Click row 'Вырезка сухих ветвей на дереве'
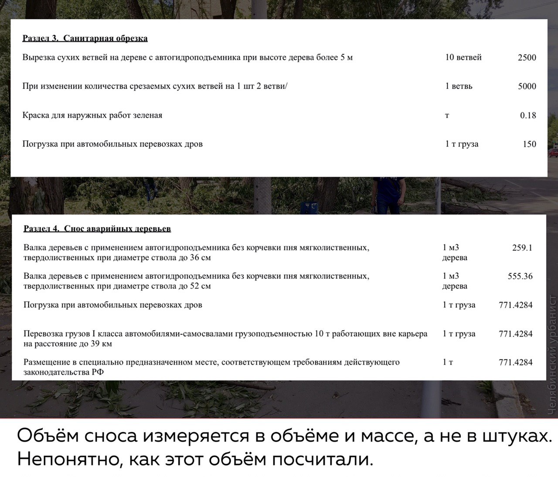 (x=279, y=57)
